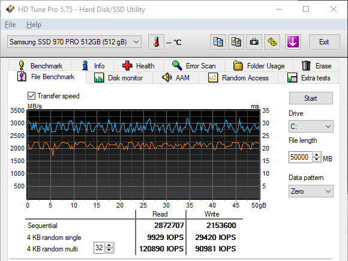
Task: Toggle the Transfer speed checkbox
Action: (31, 96)
